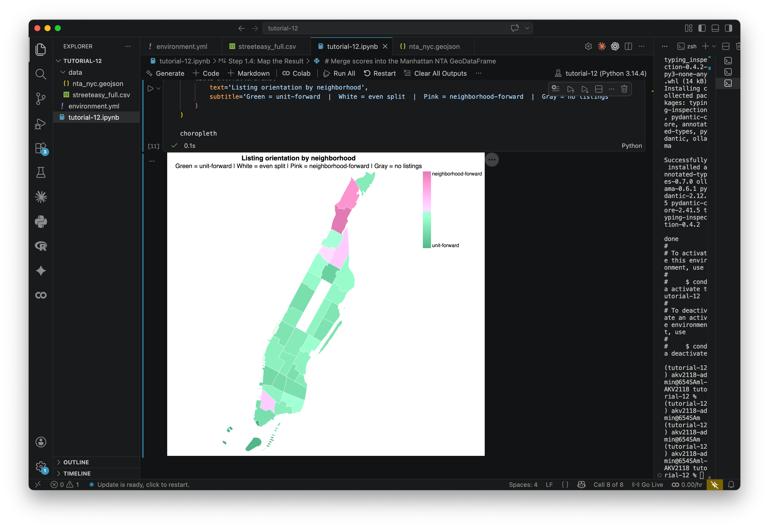The height and width of the screenshot is (528, 769).
Task: Open the Testing flask view
Action: (x=41, y=172)
